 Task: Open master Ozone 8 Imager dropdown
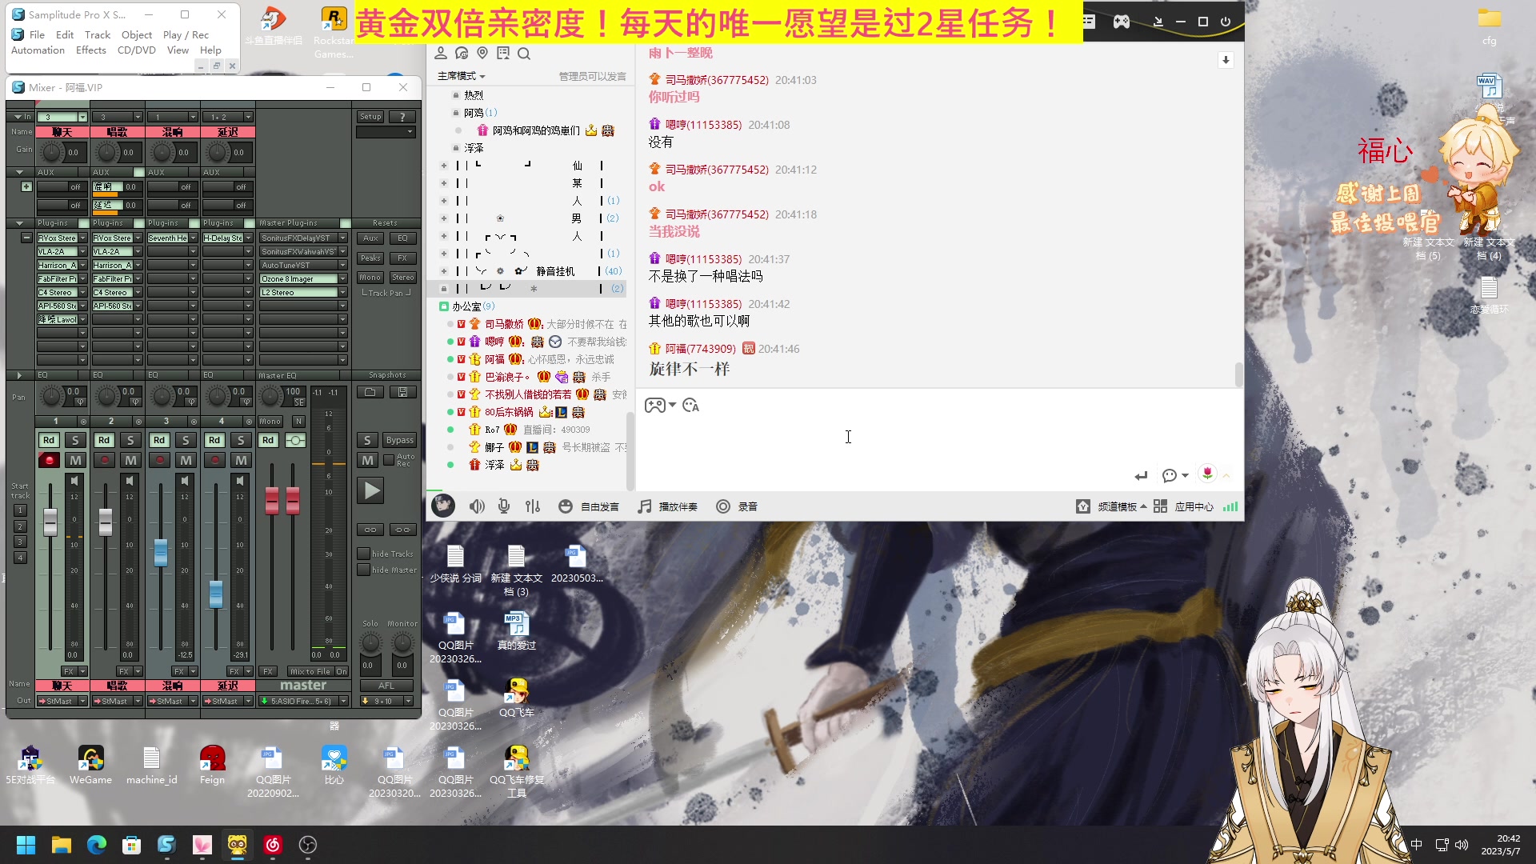pyautogui.click(x=342, y=278)
